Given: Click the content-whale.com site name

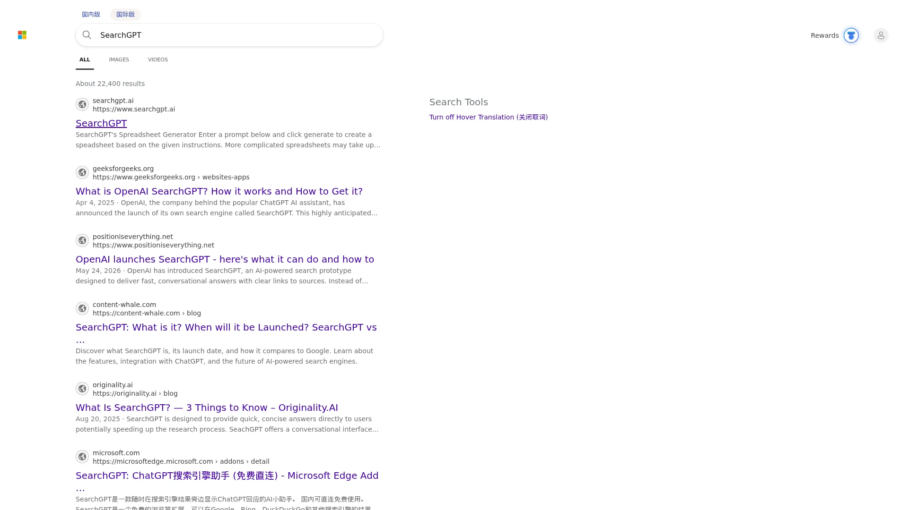Looking at the screenshot, I should coord(124,305).
